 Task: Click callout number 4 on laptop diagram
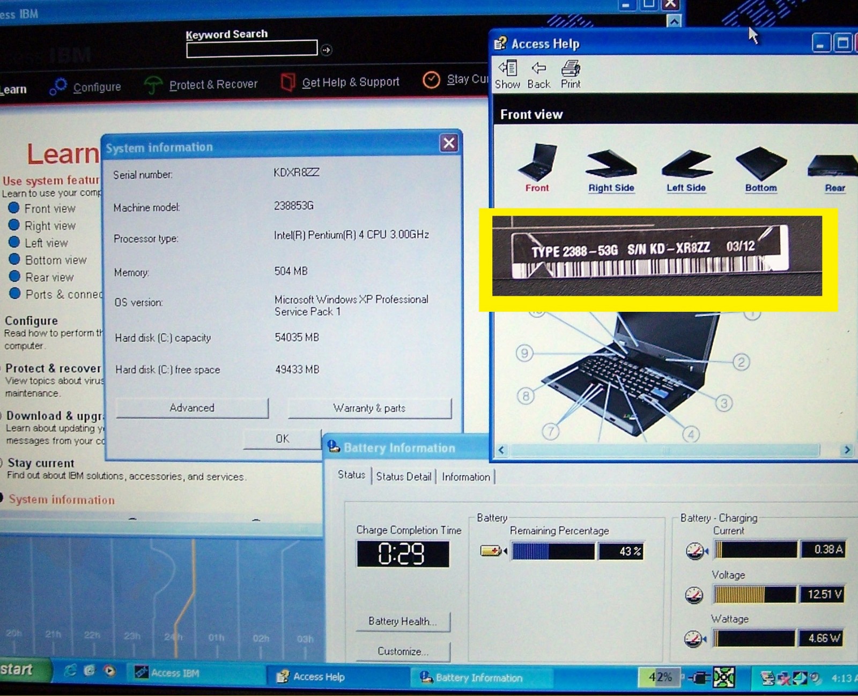point(691,434)
